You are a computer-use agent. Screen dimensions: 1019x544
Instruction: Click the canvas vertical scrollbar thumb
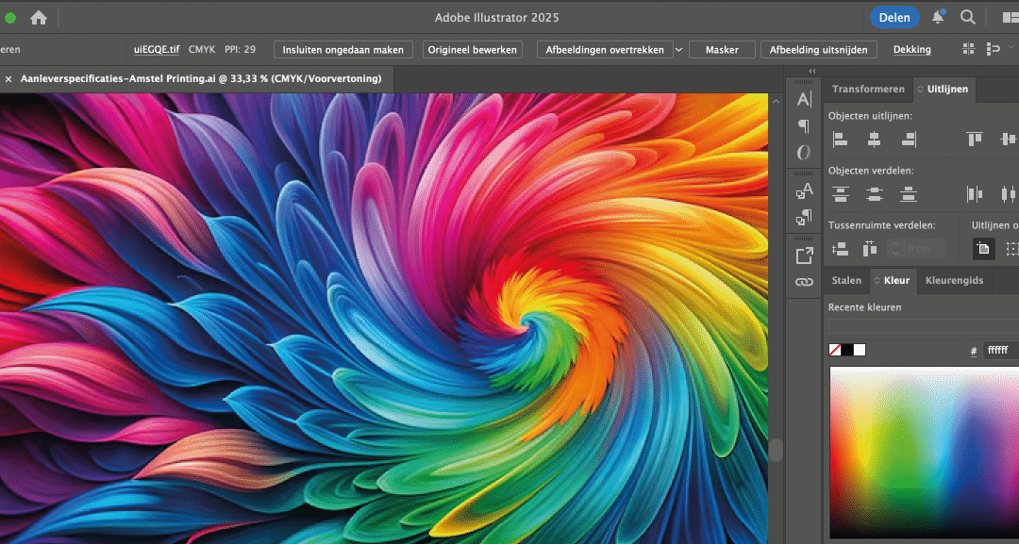click(x=776, y=449)
